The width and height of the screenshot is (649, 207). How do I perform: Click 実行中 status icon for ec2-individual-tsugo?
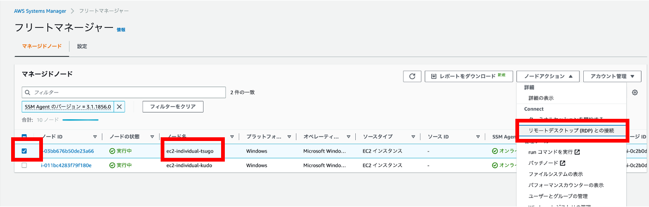pyautogui.click(x=112, y=151)
